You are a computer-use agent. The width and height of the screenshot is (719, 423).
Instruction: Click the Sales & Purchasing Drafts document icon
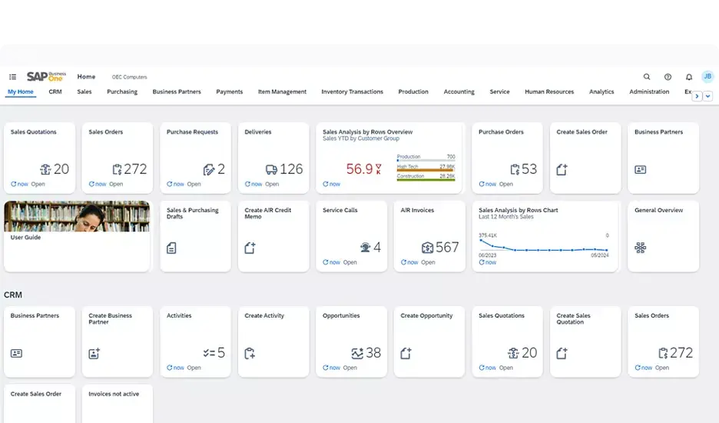(171, 248)
